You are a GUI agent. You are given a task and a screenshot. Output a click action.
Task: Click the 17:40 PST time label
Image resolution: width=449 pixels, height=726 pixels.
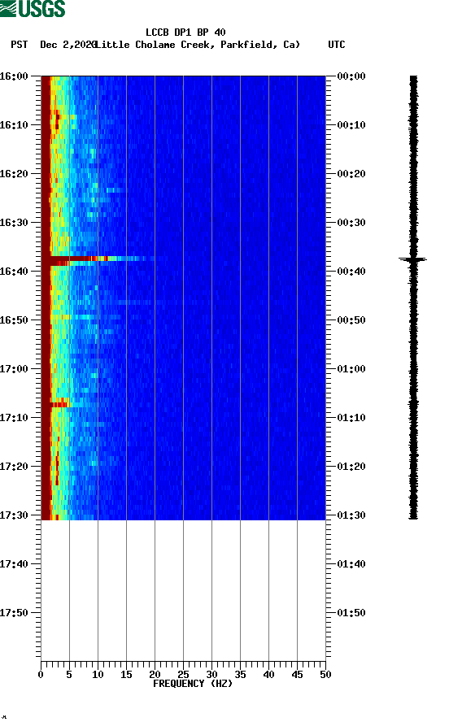coord(14,564)
